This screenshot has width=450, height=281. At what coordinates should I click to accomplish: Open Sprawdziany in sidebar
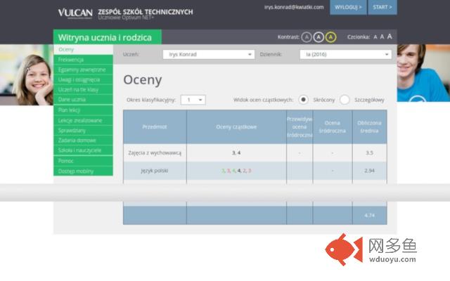(x=83, y=131)
